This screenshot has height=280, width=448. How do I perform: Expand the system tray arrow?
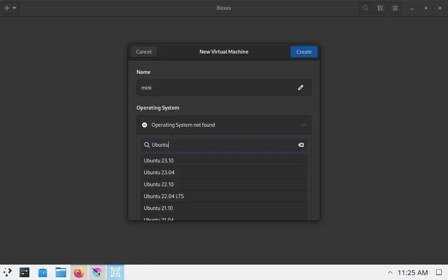pyautogui.click(x=390, y=272)
